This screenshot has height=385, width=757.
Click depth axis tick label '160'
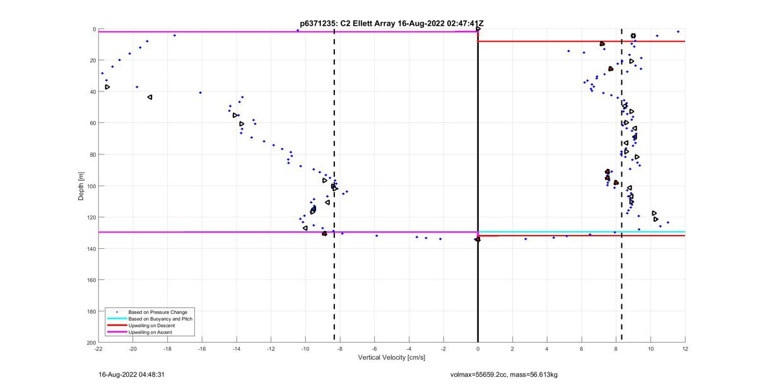coord(90,280)
